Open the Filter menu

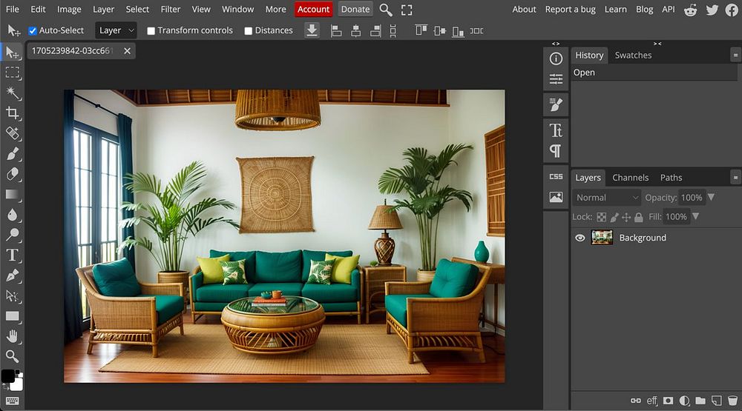[171, 10]
